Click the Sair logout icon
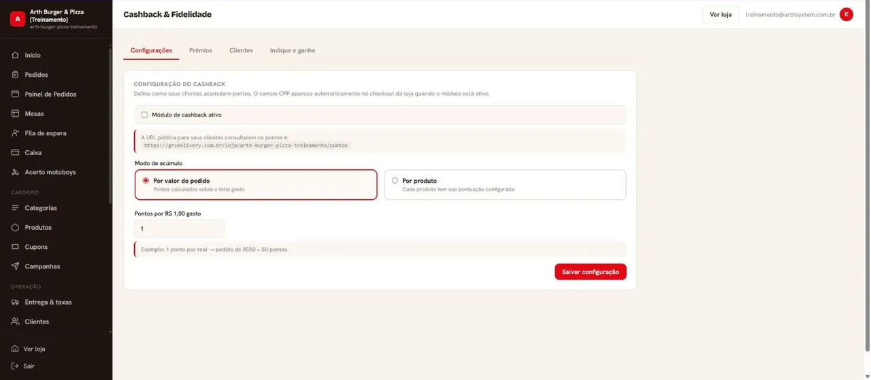Image resolution: width=871 pixels, height=380 pixels. [15, 366]
